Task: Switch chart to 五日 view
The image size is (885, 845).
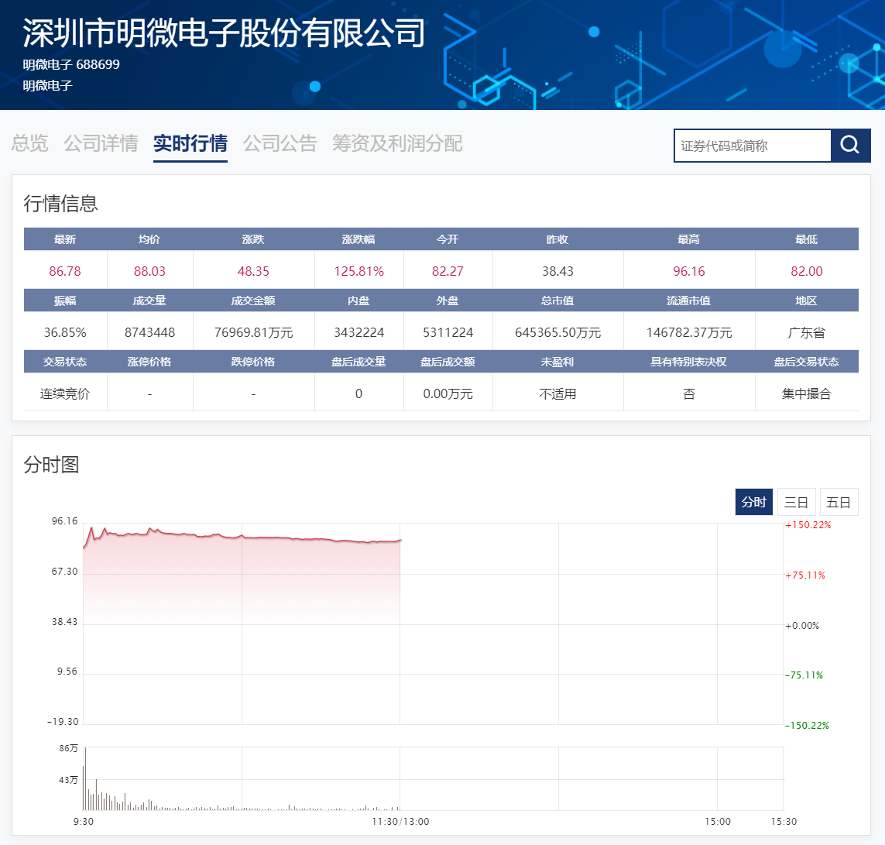Action: click(839, 502)
